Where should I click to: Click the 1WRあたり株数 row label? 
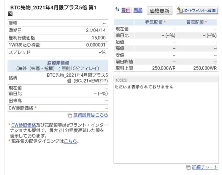tap(24, 45)
